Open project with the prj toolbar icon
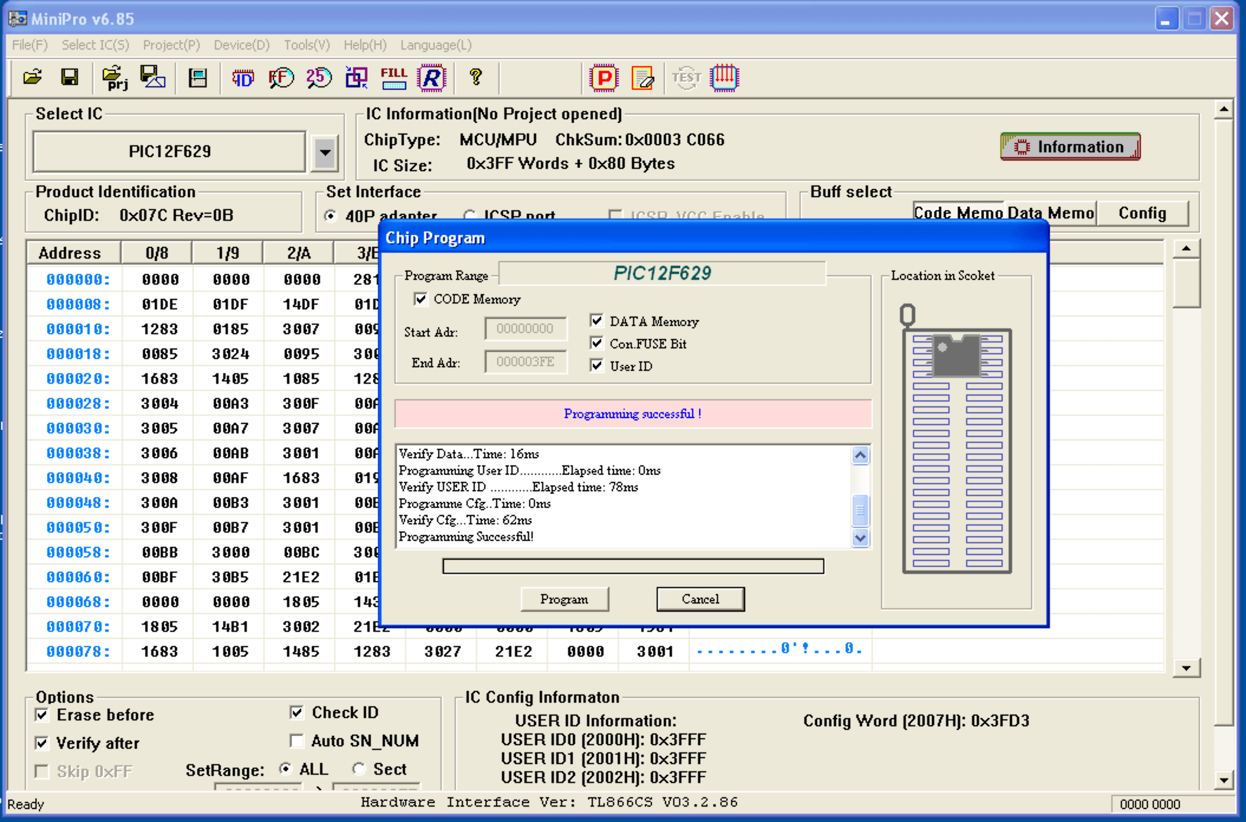The height and width of the screenshot is (822, 1246). pyautogui.click(x=115, y=77)
